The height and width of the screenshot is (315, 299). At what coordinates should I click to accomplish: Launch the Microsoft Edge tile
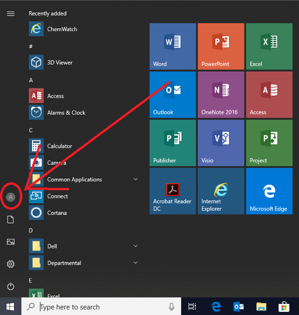click(x=269, y=191)
